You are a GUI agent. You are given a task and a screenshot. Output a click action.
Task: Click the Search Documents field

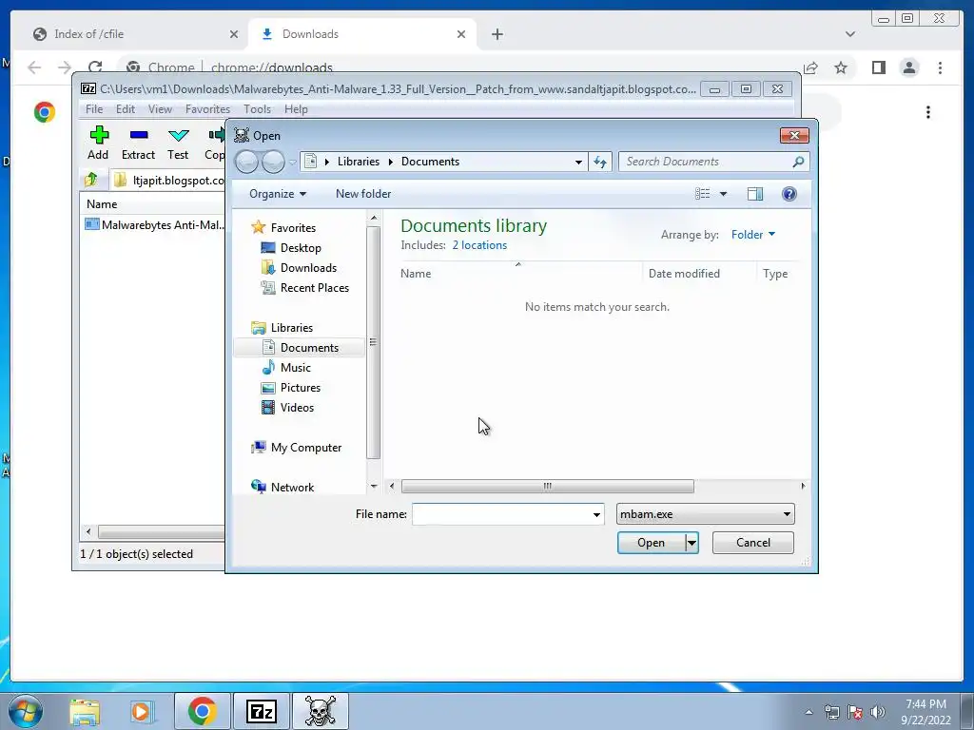coord(706,162)
